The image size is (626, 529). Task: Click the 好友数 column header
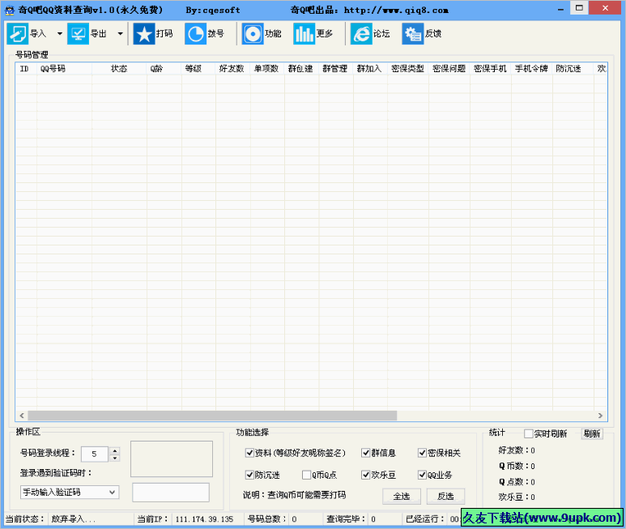point(232,69)
